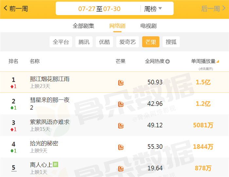229x177 pixels.
Task: Click heat value 42.96
Action: pyautogui.click(x=155, y=104)
